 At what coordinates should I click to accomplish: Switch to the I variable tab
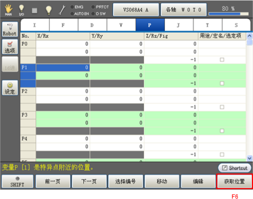coord(35,25)
